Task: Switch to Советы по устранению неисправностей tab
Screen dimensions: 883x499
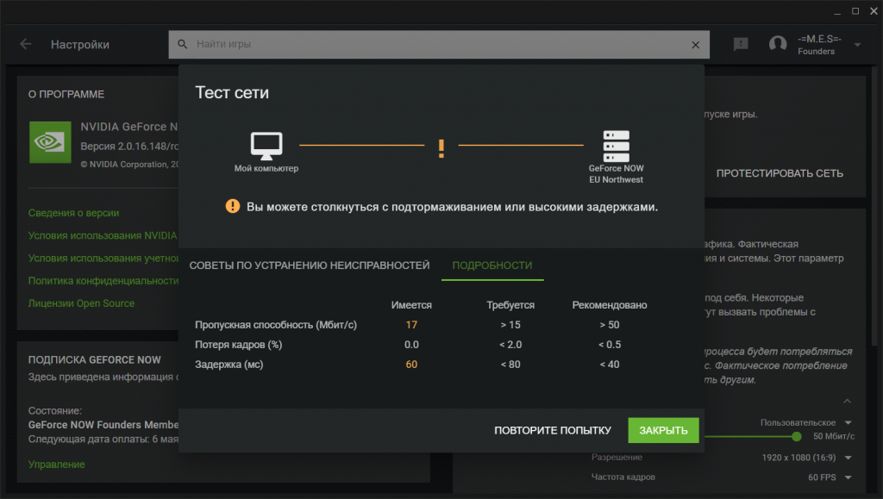Action: tap(310, 265)
